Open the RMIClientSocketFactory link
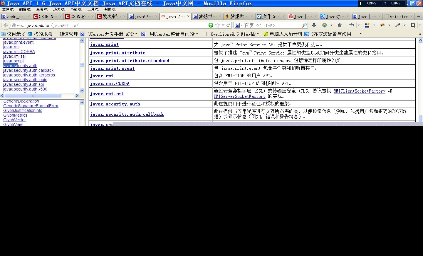This screenshot has width=423, height=256. [359, 91]
